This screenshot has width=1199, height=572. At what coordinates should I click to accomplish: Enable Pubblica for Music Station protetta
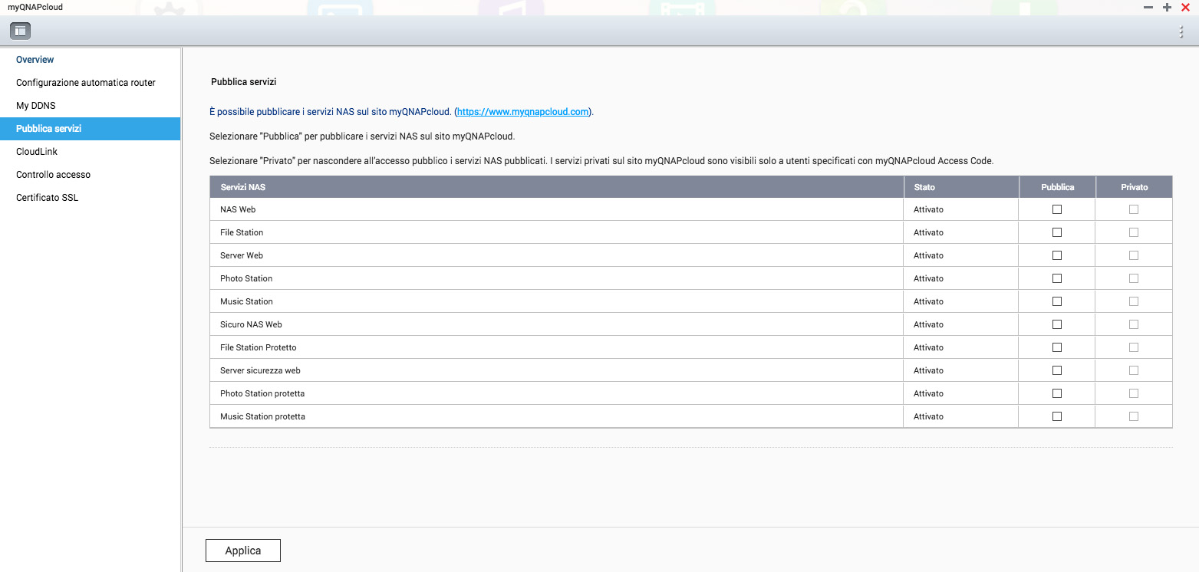tap(1057, 416)
